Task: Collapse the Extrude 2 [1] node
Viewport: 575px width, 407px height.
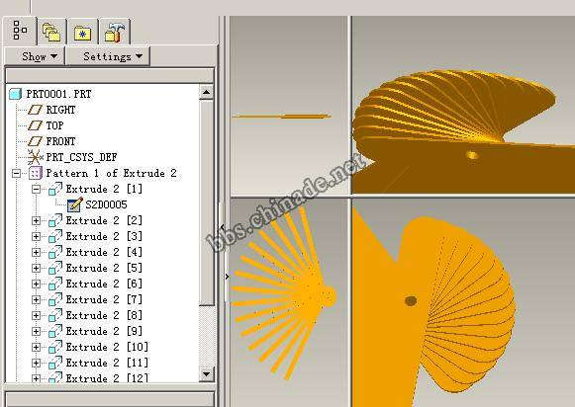Action: tap(36, 190)
